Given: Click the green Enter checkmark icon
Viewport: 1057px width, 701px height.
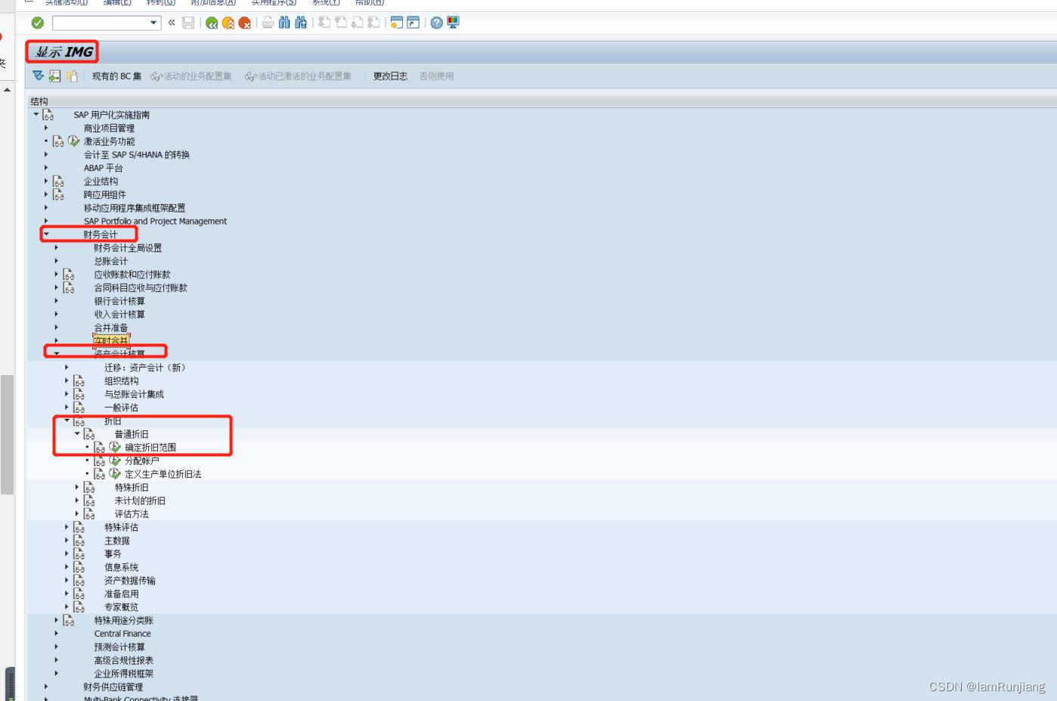Looking at the screenshot, I should pyautogui.click(x=38, y=23).
